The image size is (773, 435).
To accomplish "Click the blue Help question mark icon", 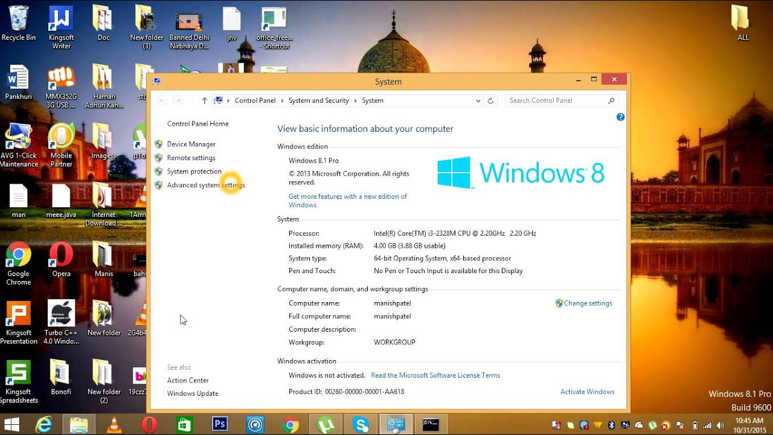I will (x=620, y=117).
